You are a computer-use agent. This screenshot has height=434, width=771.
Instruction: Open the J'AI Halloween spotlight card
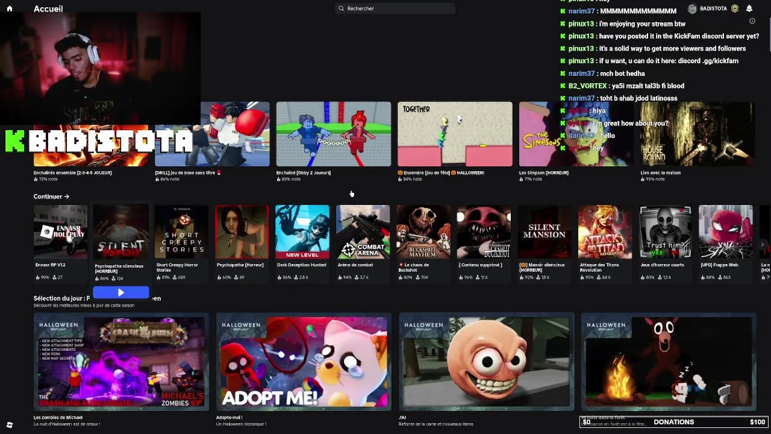coord(486,362)
